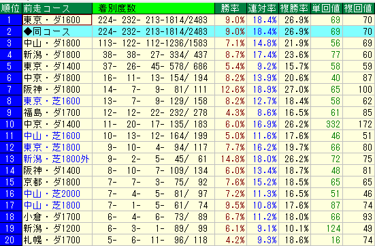Sort by the 連対率 column header
Viewport: 375px width, 246px height.
(x=263, y=8)
